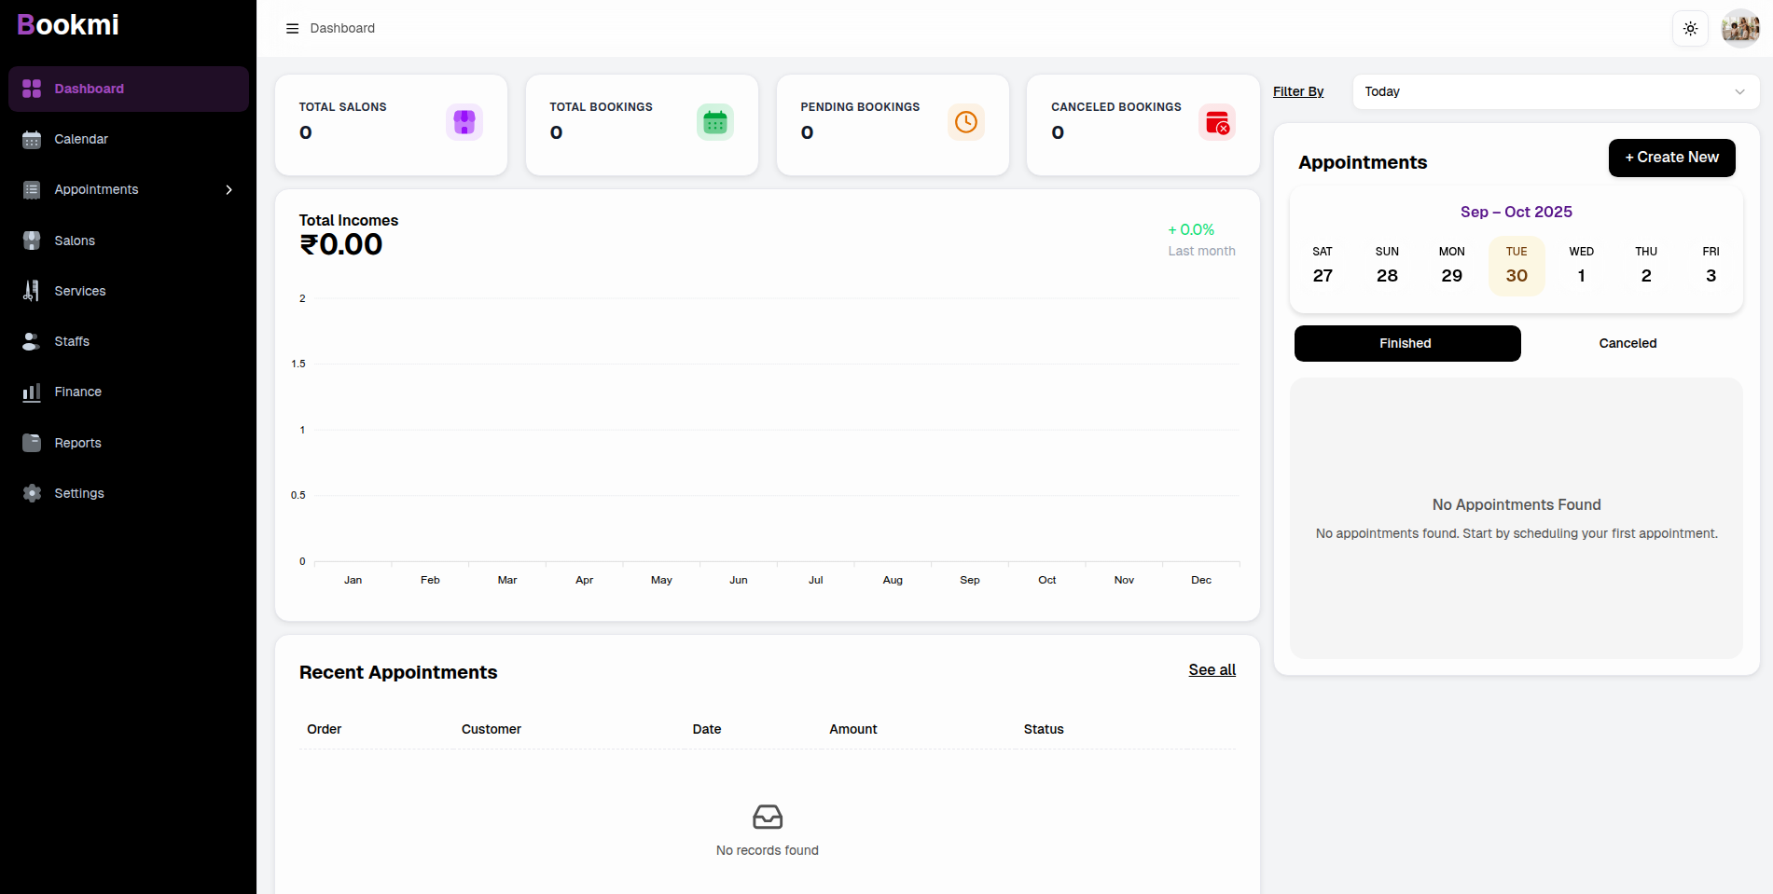
Task: Toggle light/dark mode with the sun icon
Action: coord(1690,28)
